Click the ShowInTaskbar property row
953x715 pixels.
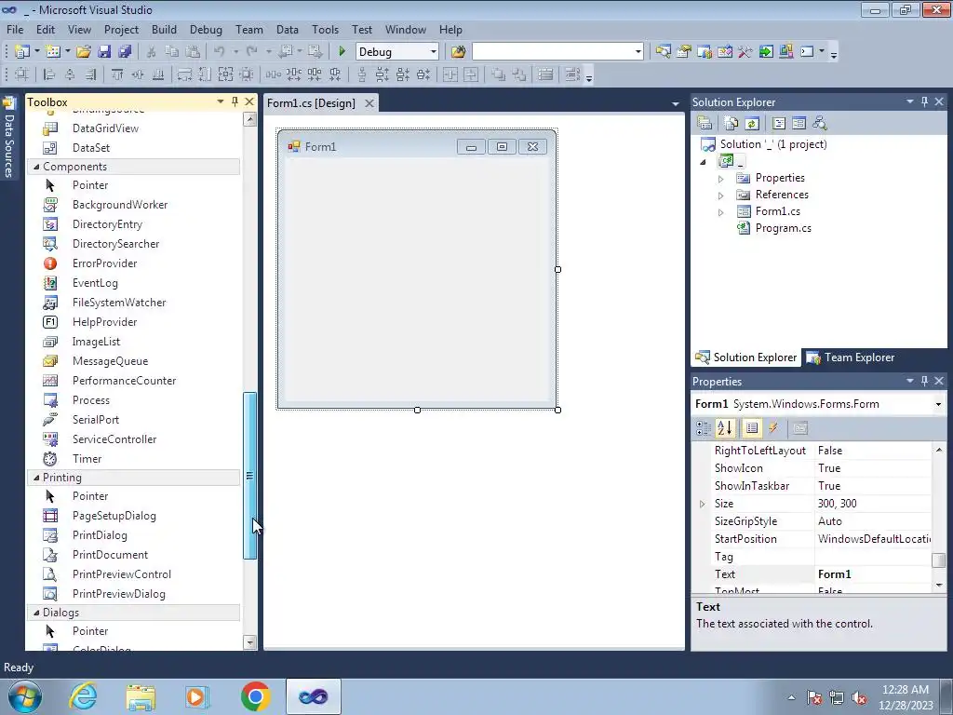pyautogui.click(x=812, y=486)
